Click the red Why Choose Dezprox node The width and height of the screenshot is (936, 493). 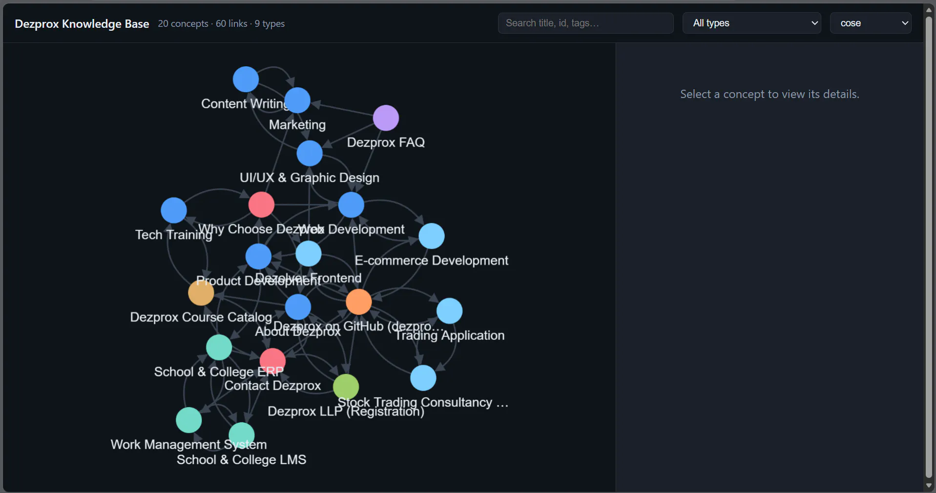coord(261,205)
